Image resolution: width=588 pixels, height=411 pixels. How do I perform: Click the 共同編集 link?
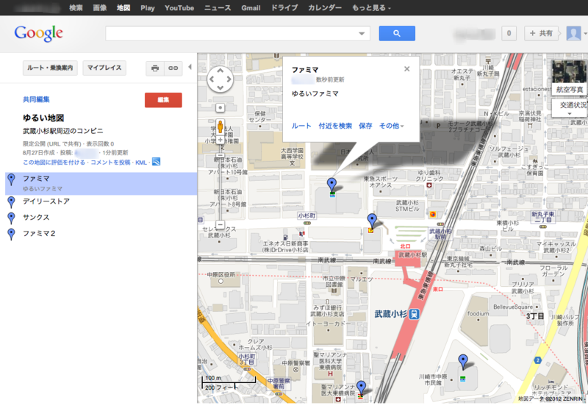pos(36,99)
